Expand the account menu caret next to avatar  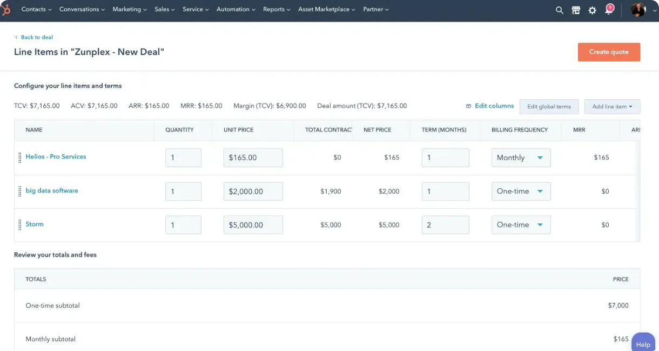[654, 11]
